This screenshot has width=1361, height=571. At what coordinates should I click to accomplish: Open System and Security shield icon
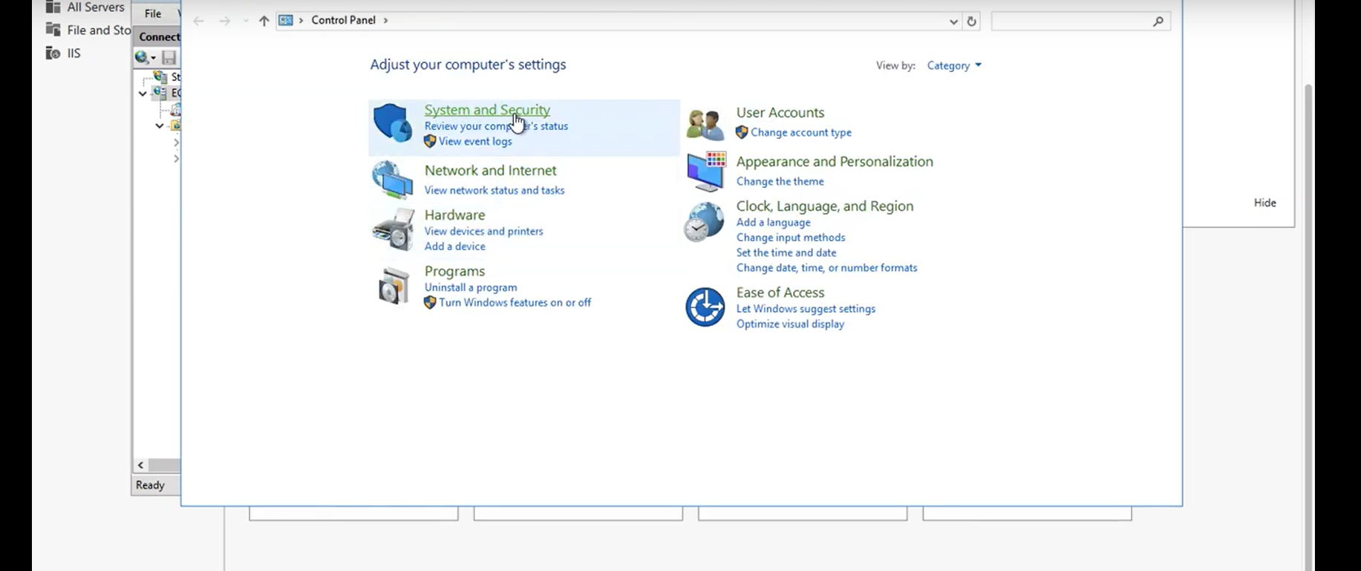click(x=393, y=123)
